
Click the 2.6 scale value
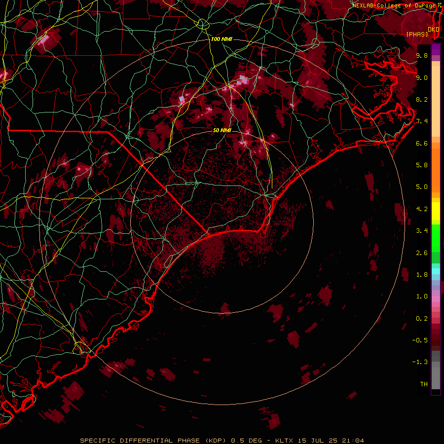(x=422, y=253)
